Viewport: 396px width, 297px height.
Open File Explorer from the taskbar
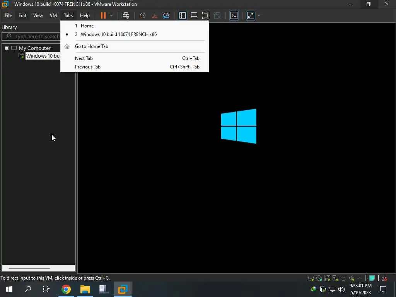(85, 289)
